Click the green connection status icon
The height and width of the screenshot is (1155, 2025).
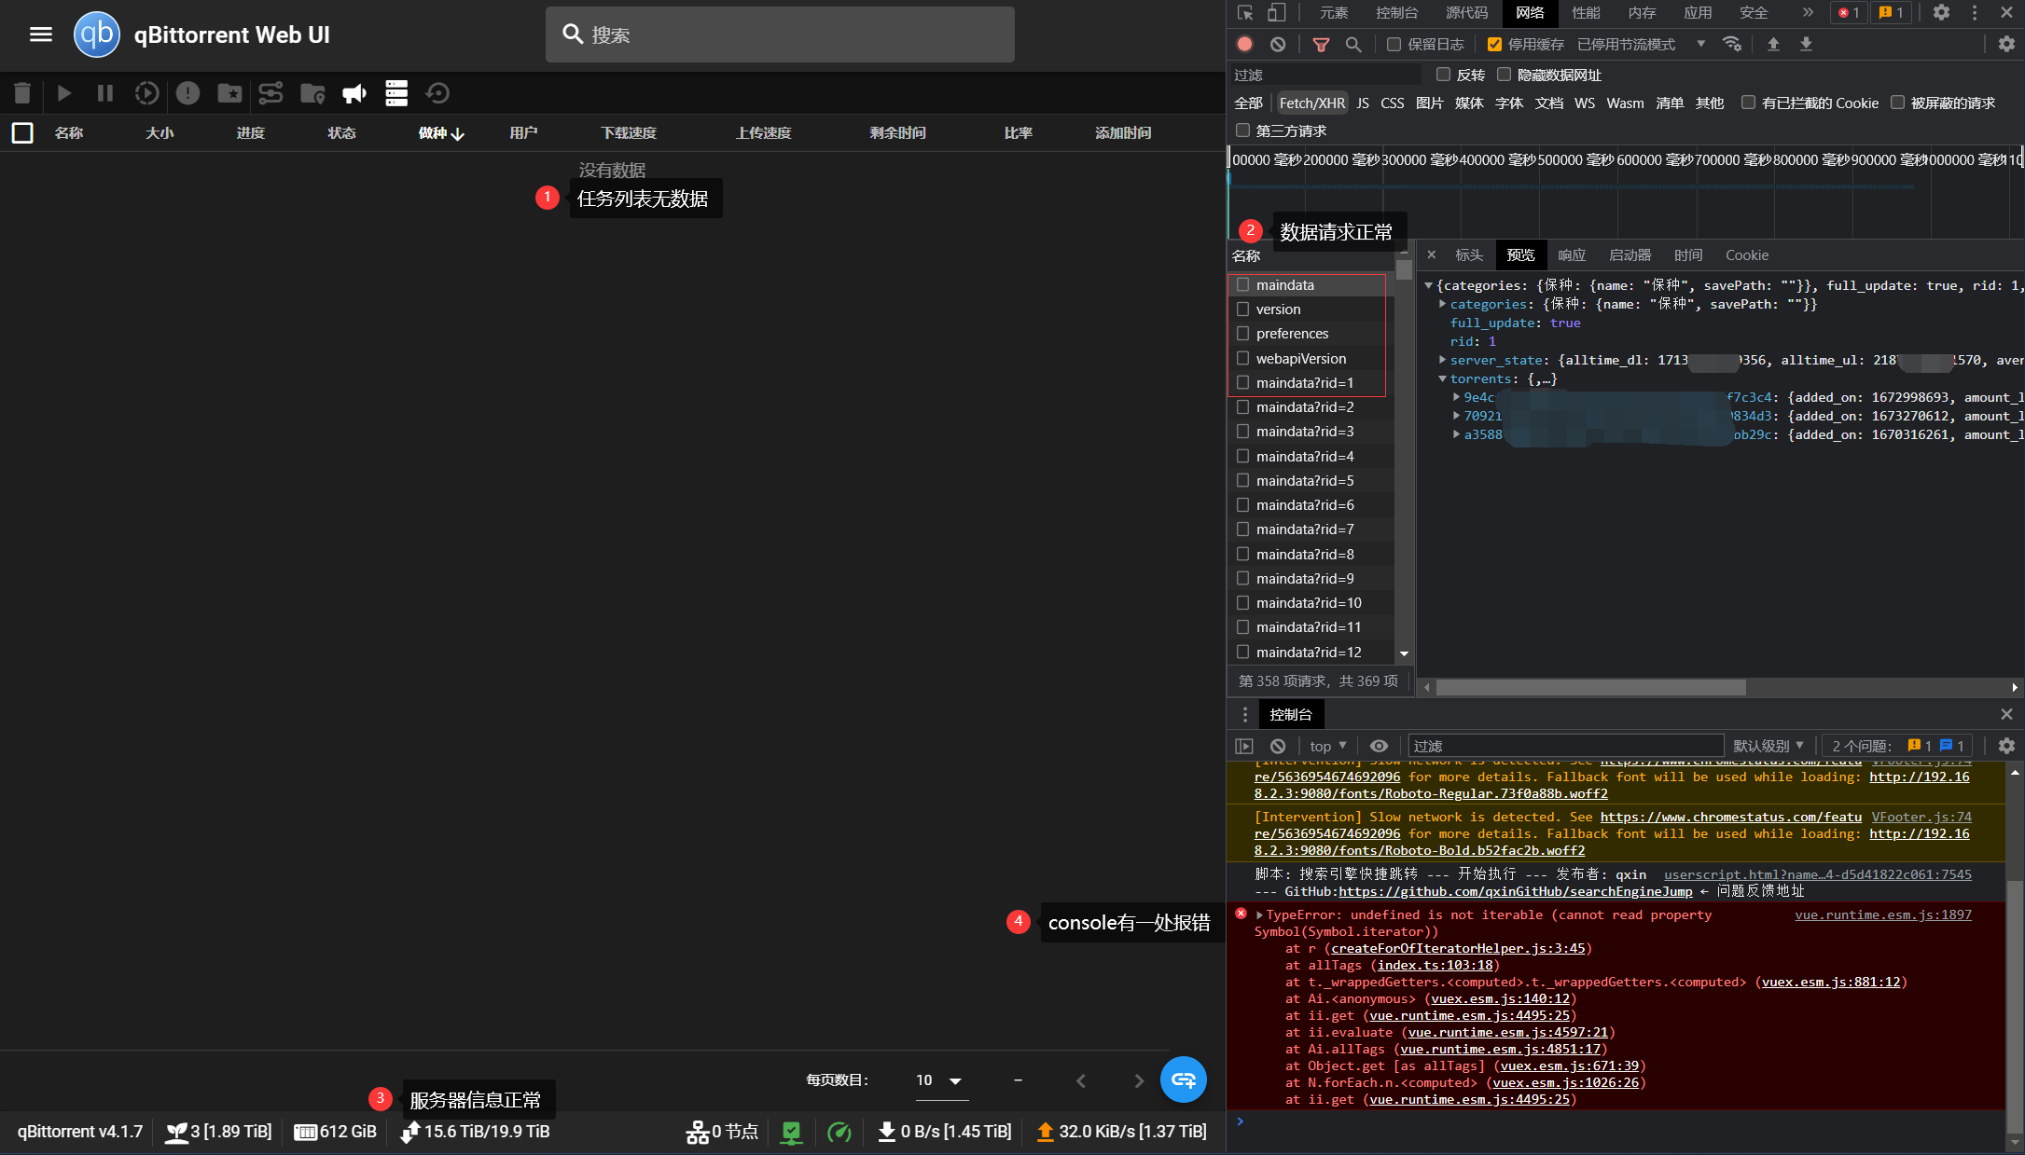(x=791, y=1132)
